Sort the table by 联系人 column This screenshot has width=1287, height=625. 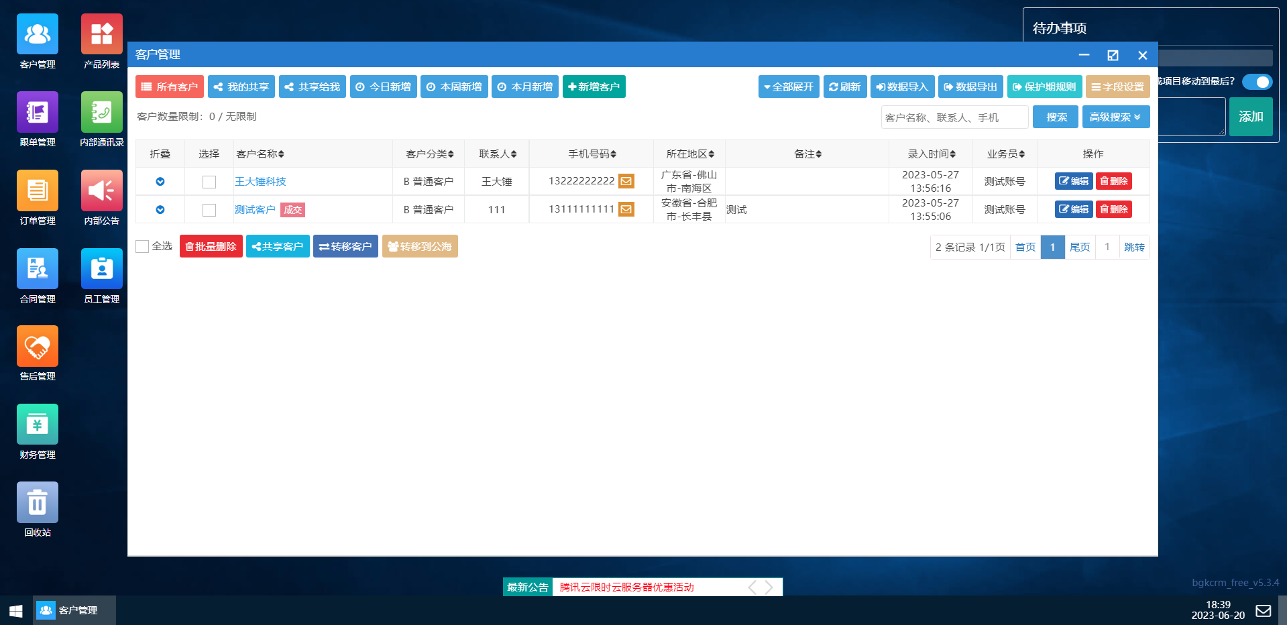pos(498,154)
